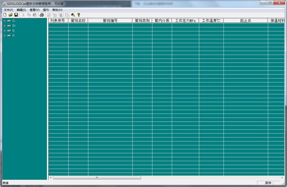Open the 操作 menu
This screenshot has height=187, width=287.
46,10
